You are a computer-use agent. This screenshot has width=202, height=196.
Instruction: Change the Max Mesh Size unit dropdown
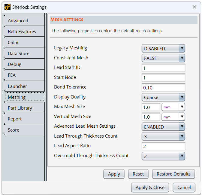click(x=173, y=107)
